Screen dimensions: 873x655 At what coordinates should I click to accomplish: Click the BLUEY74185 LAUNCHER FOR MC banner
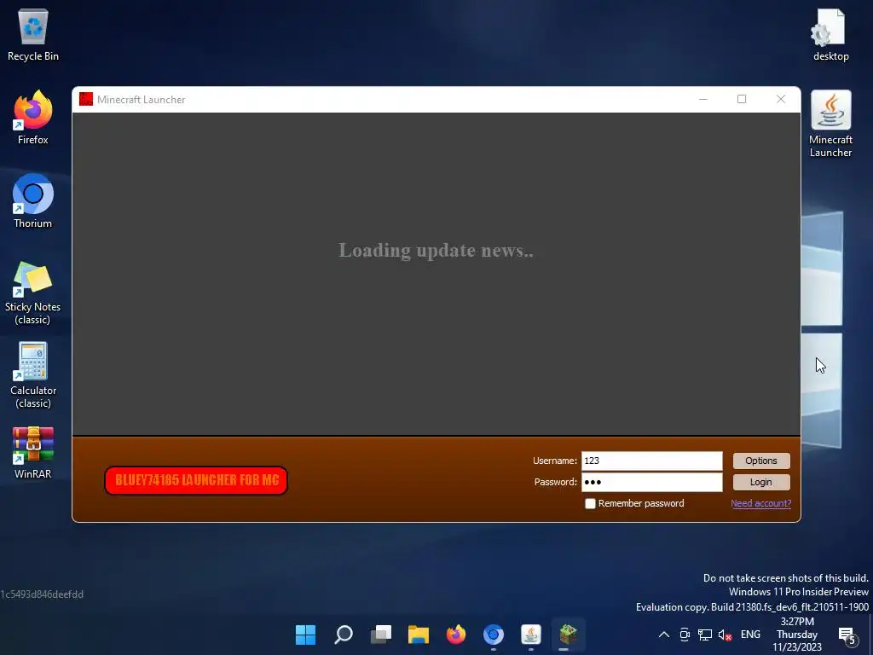196,480
